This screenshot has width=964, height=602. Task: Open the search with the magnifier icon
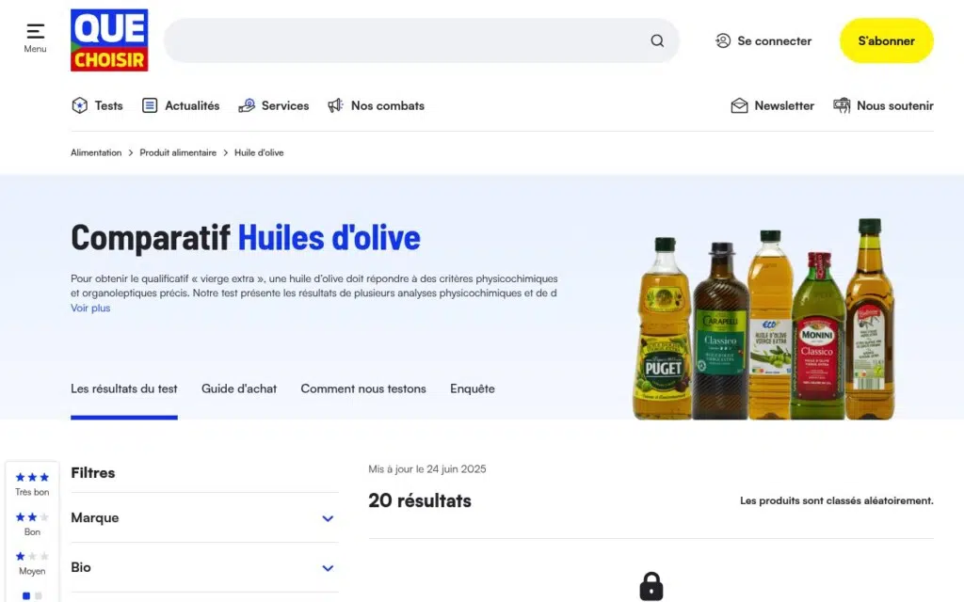657,40
